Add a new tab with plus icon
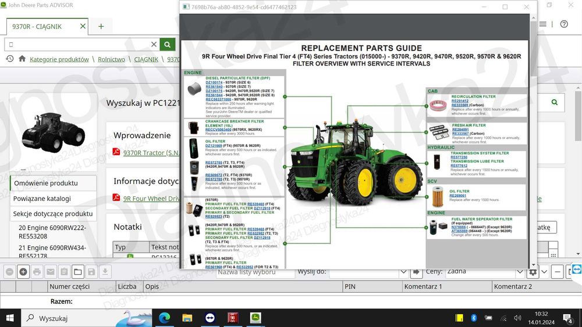The width and height of the screenshot is (582, 327). click(x=101, y=26)
